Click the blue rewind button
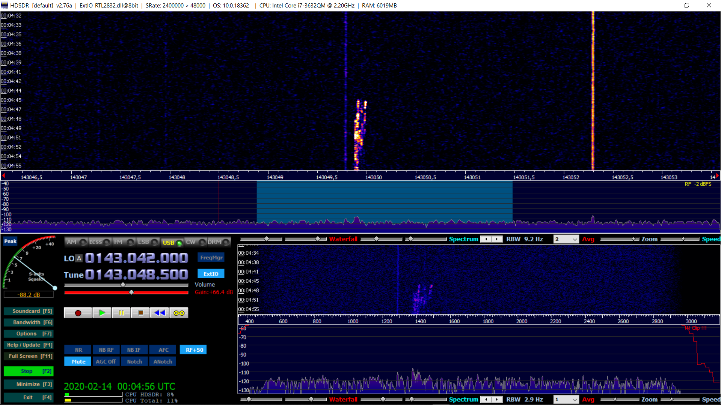Viewport: 721px width, 405px height. click(x=160, y=313)
